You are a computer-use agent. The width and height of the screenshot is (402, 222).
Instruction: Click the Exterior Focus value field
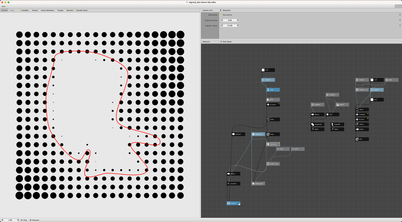tap(230, 20)
